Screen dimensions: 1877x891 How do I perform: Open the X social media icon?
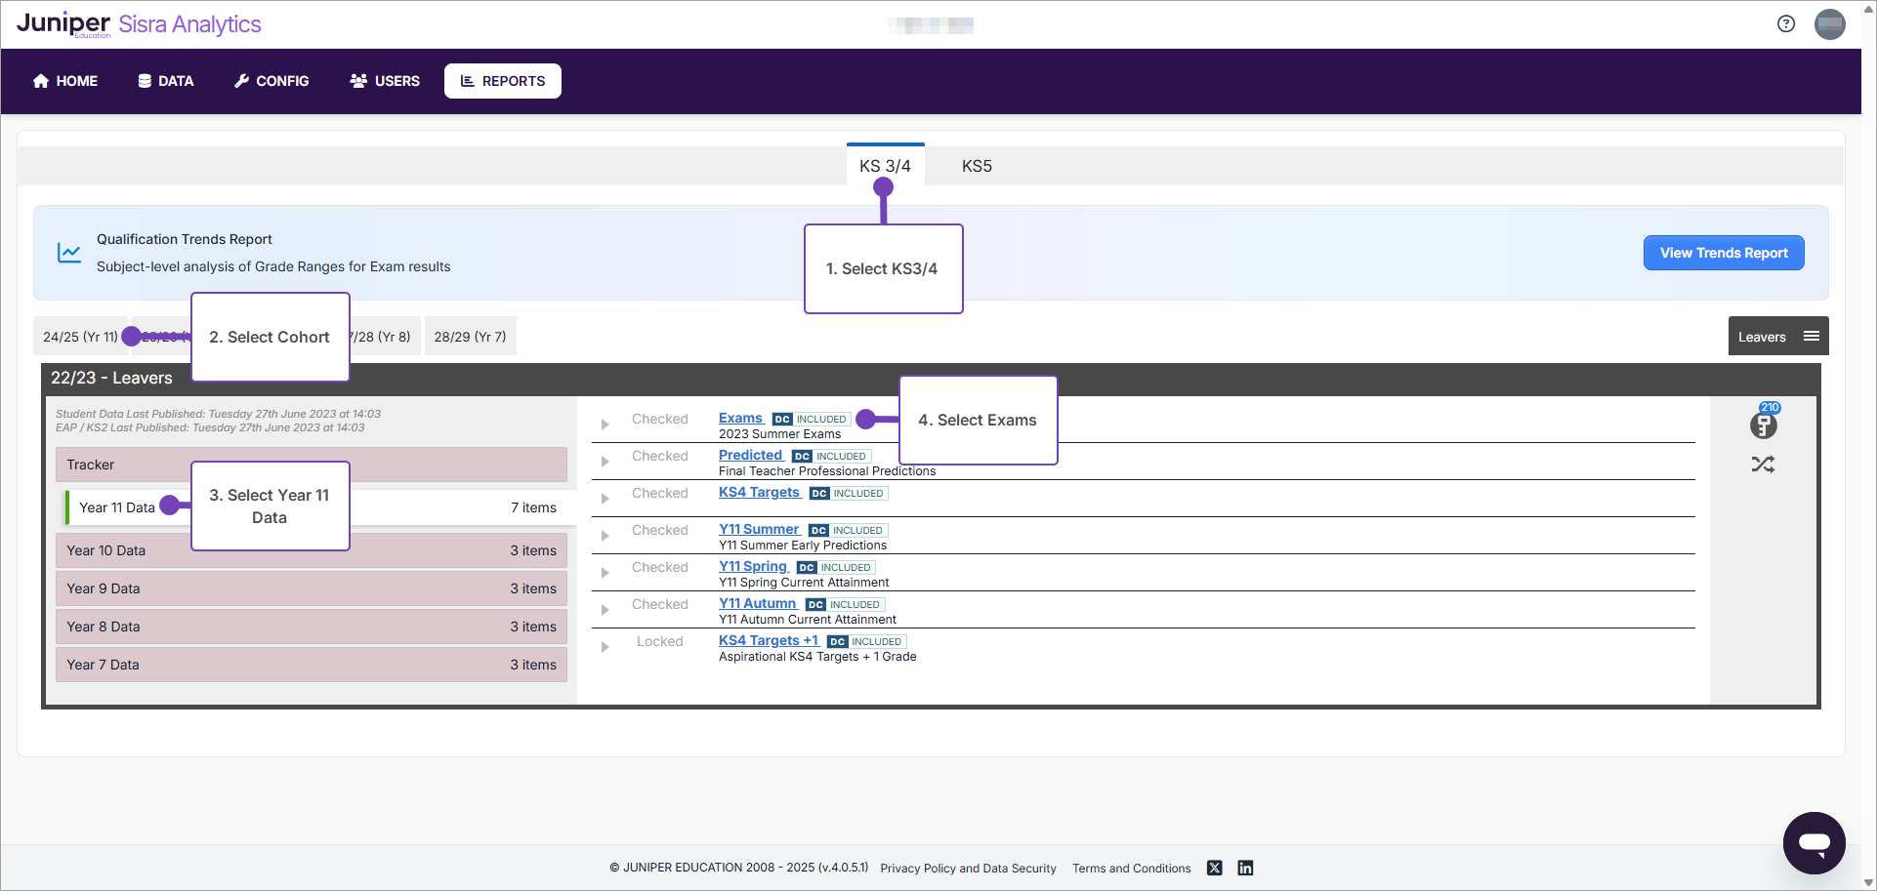click(x=1214, y=868)
